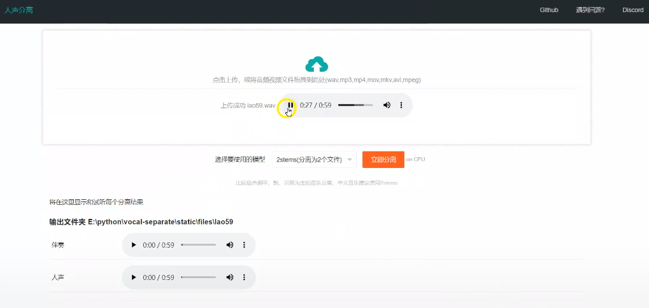Seek on the 伴奏 track progress bar
This screenshot has width=649, height=308.
tap(199, 245)
